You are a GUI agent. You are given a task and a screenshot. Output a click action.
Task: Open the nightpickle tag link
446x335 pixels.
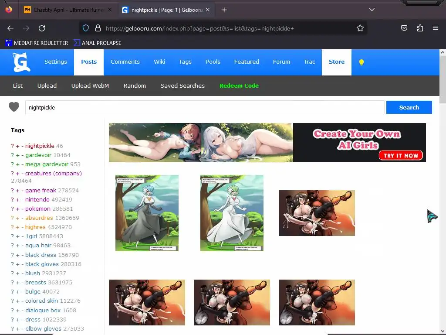(x=40, y=146)
